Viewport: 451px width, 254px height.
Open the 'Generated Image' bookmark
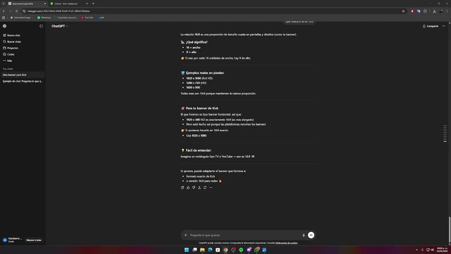22,17
